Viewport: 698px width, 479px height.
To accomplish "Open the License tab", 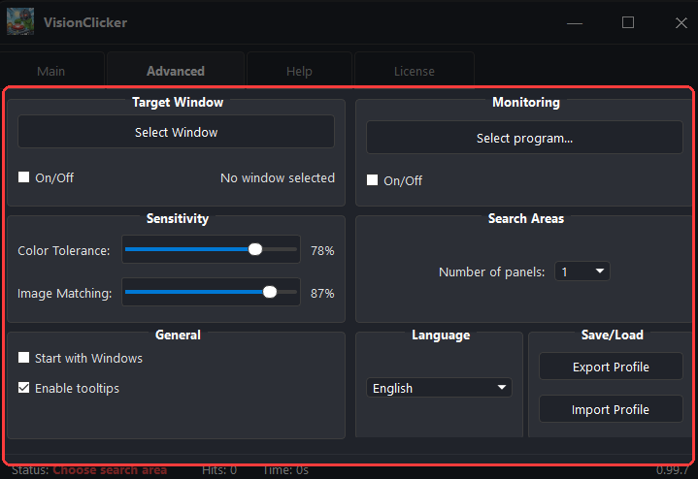I will pyautogui.click(x=414, y=71).
